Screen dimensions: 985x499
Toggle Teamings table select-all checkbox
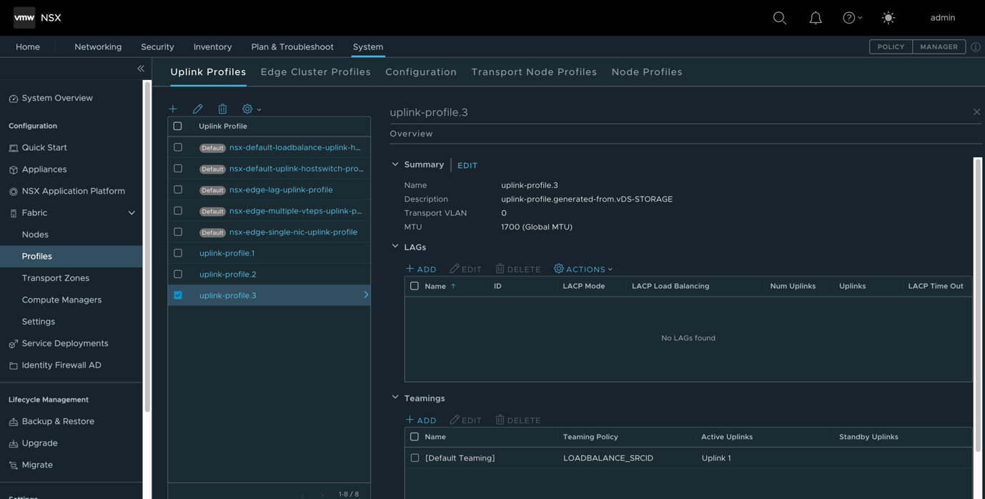point(415,436)
